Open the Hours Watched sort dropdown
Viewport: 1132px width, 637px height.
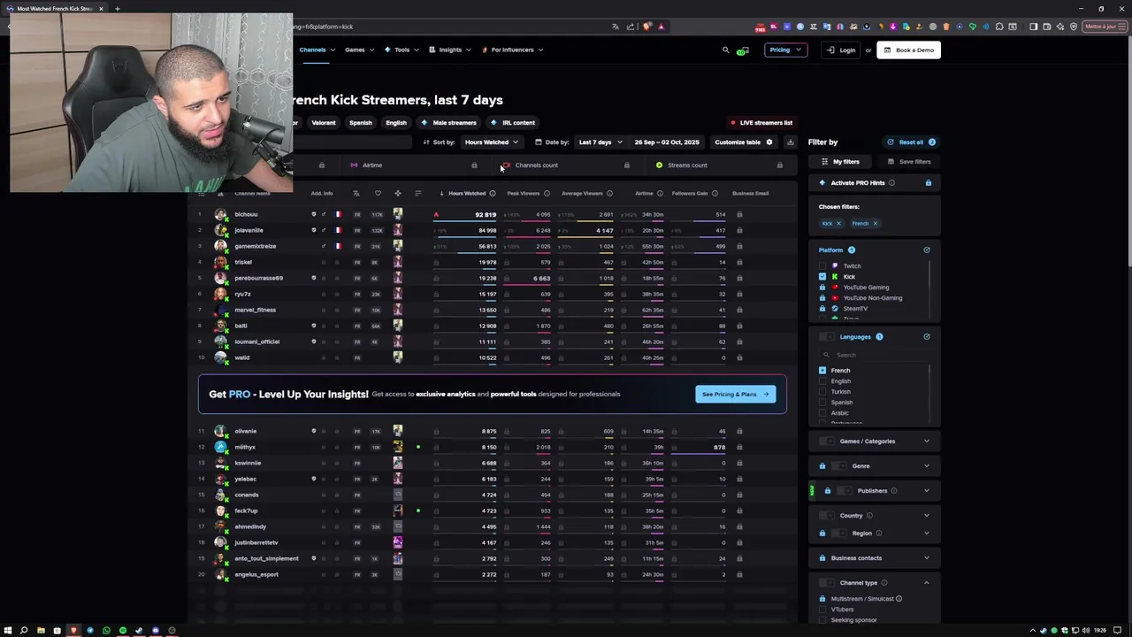491,142
